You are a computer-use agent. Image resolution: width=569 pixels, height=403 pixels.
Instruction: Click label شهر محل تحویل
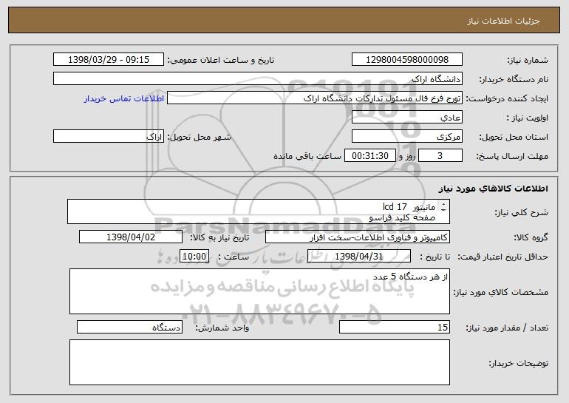pos(199,137)
